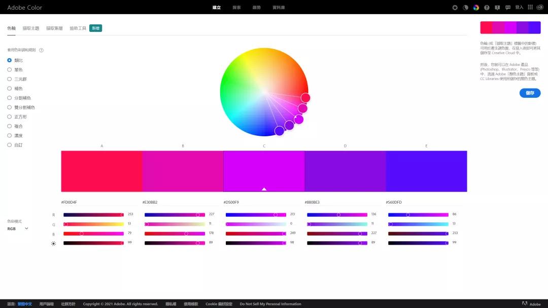Open the color wheel icon in header
548x308 pixels.
476,7
